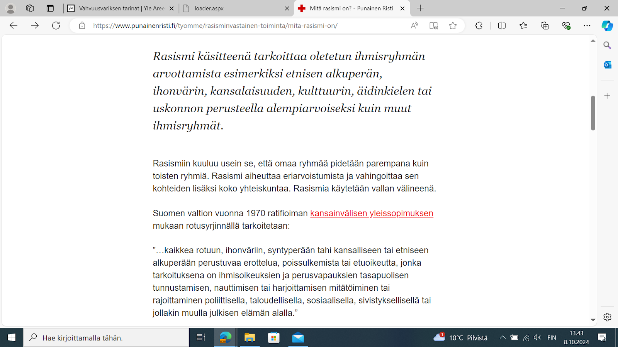Open the Windows Start menu
618x347 pixels.
point(12,338)
